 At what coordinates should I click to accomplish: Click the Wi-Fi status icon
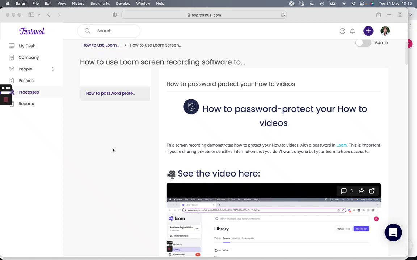344,4
